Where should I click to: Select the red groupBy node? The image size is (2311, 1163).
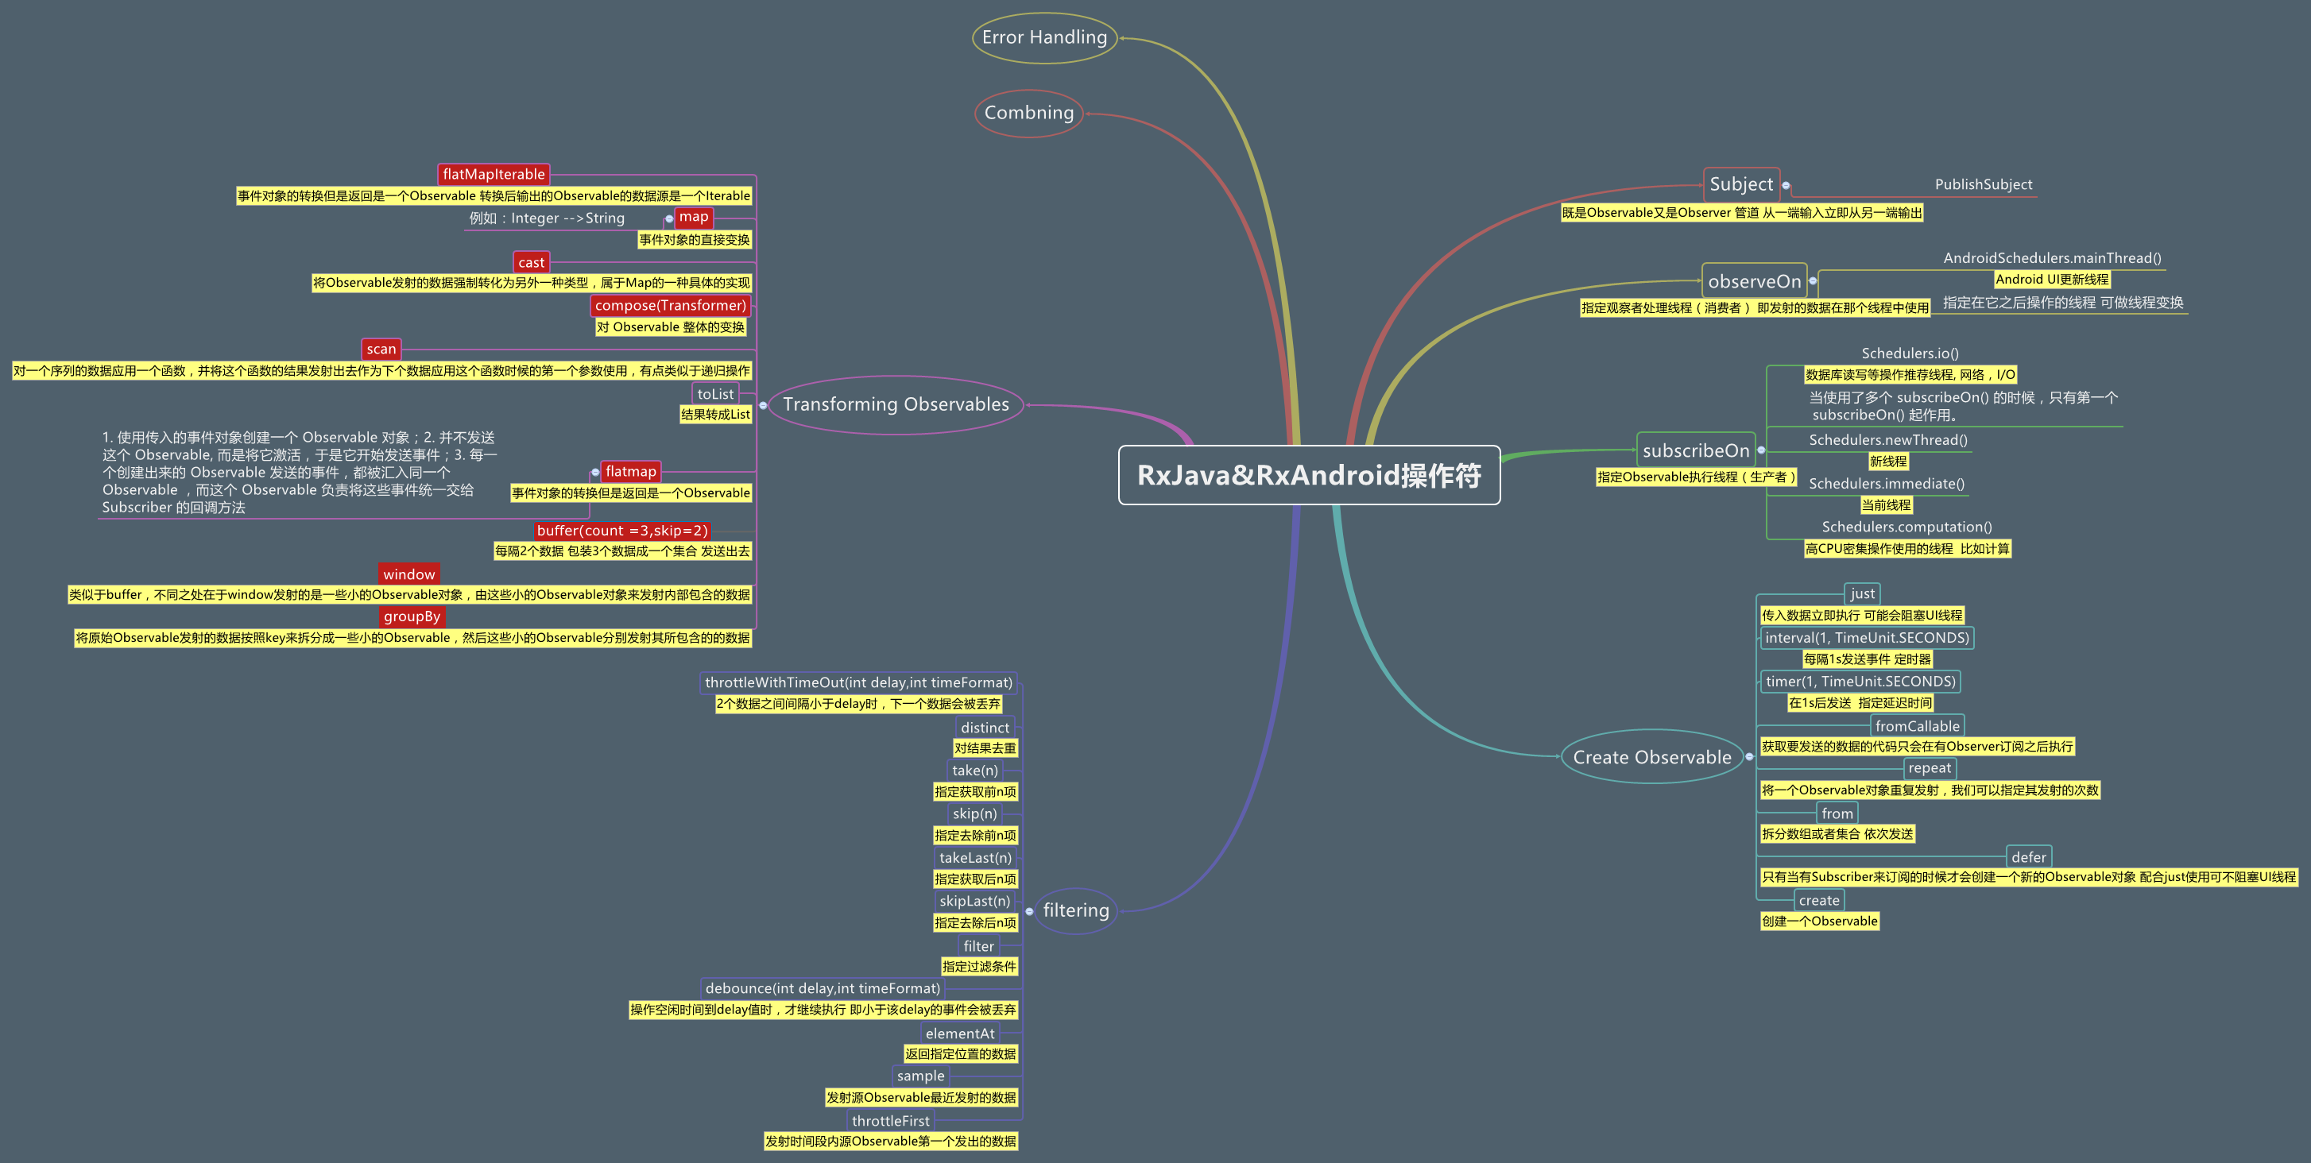tap(412, 617)
